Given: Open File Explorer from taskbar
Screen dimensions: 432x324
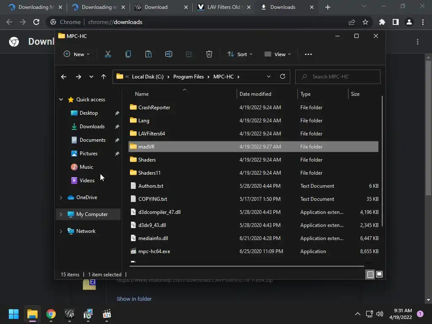Looking at the screenshot, I should [x=32, y=314].
